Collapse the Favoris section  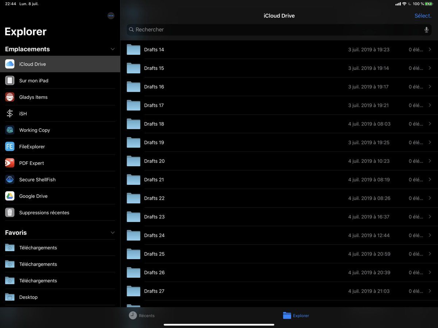112,233
